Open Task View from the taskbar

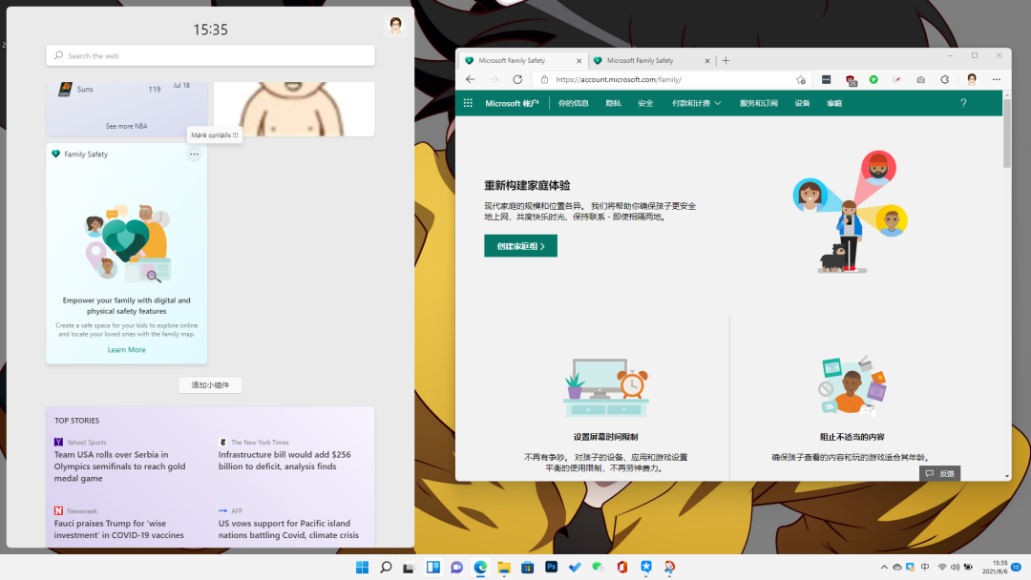(x=409, y=567)
